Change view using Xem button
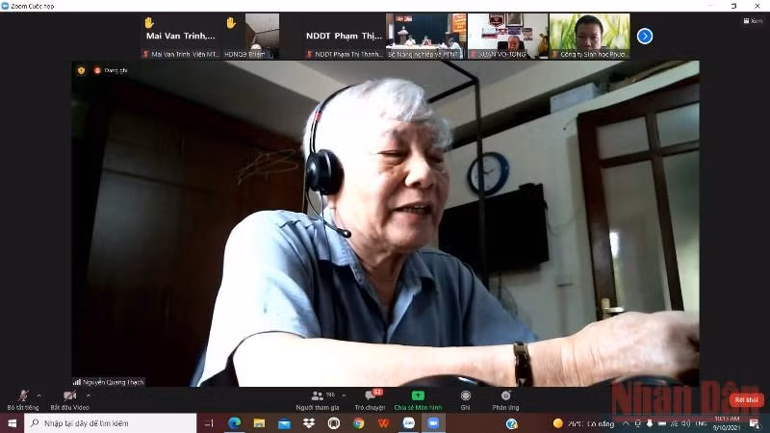Screen dimensions: 770x433 (753, 20)
